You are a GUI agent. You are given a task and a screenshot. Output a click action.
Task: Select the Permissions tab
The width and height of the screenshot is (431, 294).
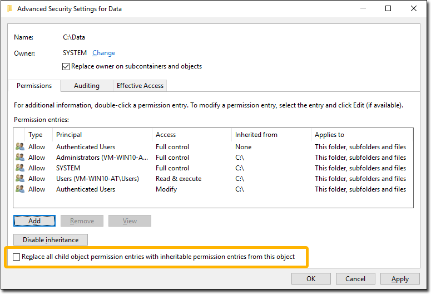tap(34, 86)
